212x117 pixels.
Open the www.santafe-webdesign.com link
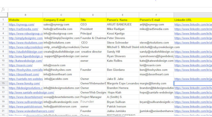point(31,93)
